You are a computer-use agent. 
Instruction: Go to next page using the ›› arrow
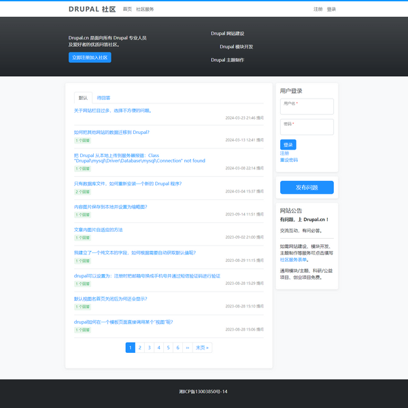click(187, 347)
